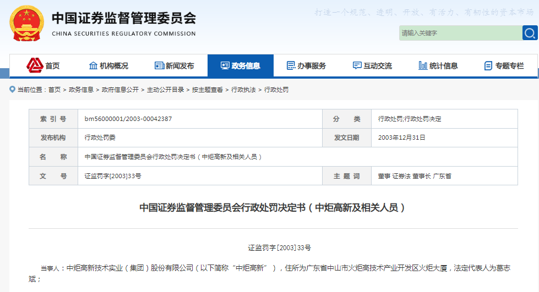The width and height of the screenshot is (539, 292).
Task: Open the 专题专栏 navigation tab
Action: pyautogui.click(x=505, y=65)
